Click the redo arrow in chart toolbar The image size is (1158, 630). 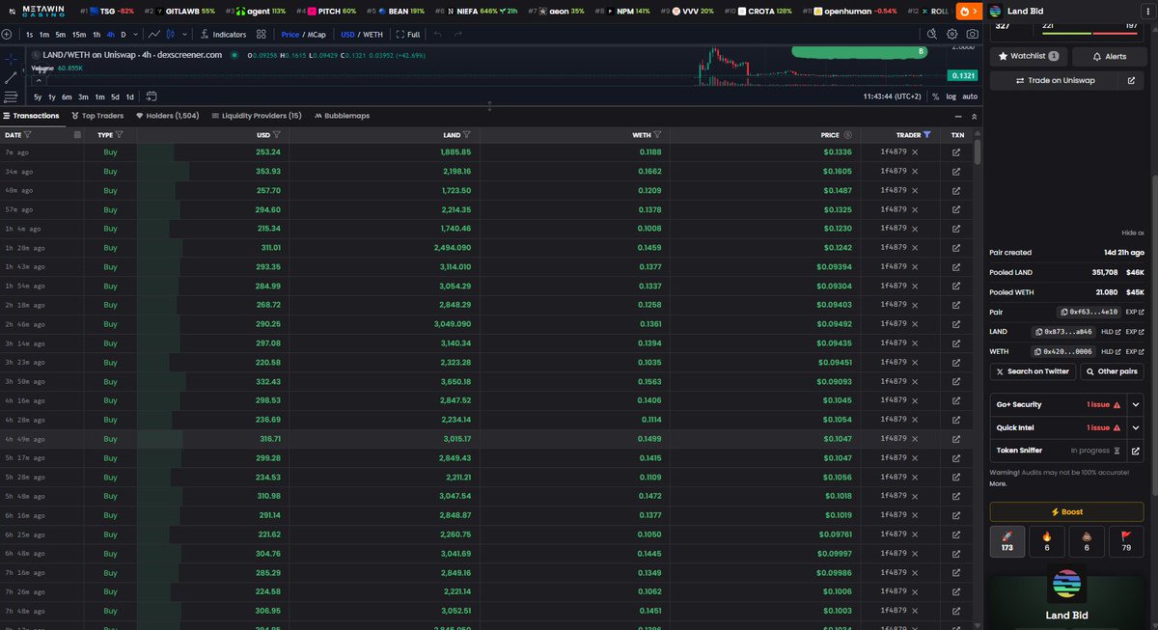pos(457,34)
